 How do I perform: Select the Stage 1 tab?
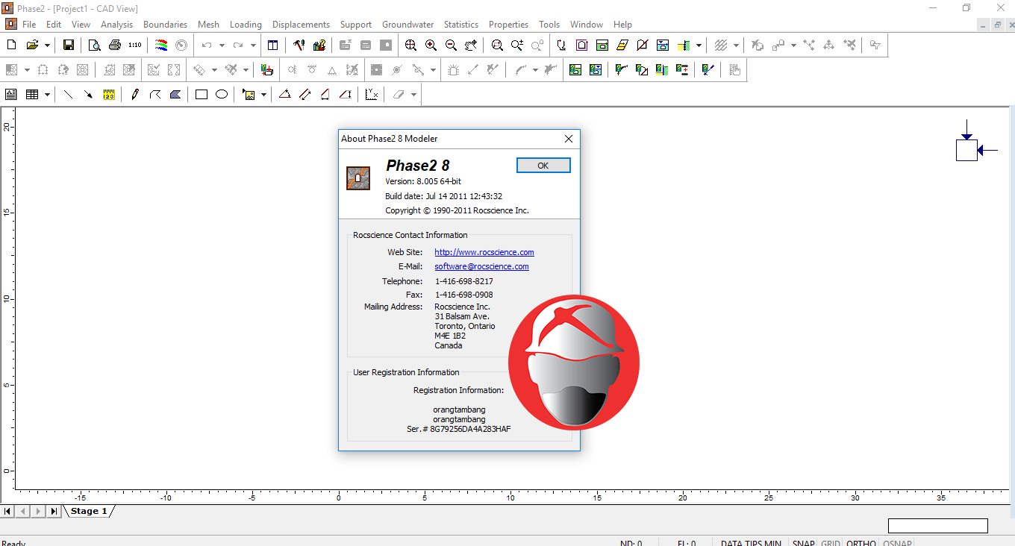[89, 511]
